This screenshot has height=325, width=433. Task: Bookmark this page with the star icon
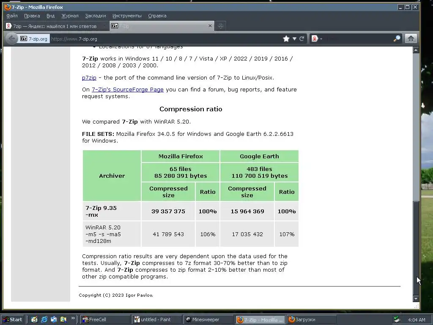coord(286,39)
